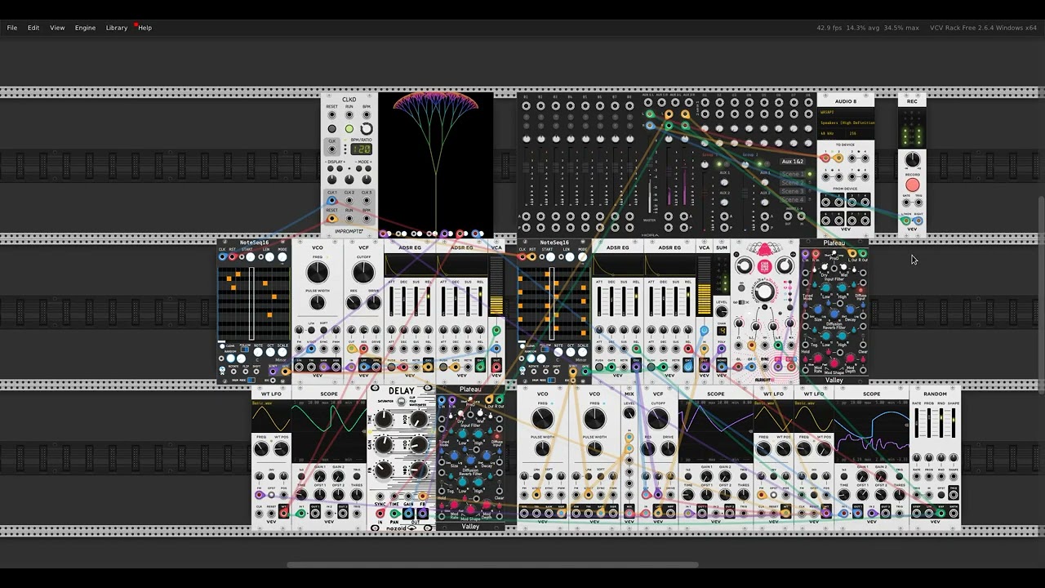This screenshot has width=1045, height=588.
Task: Open the Audio 8 driver selector showing WASAPI
Action: [846, 112]
